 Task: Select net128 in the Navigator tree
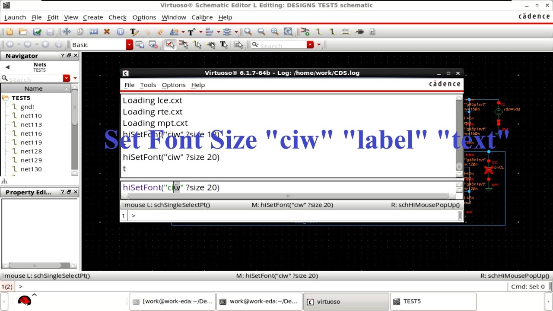pos(31,151)
